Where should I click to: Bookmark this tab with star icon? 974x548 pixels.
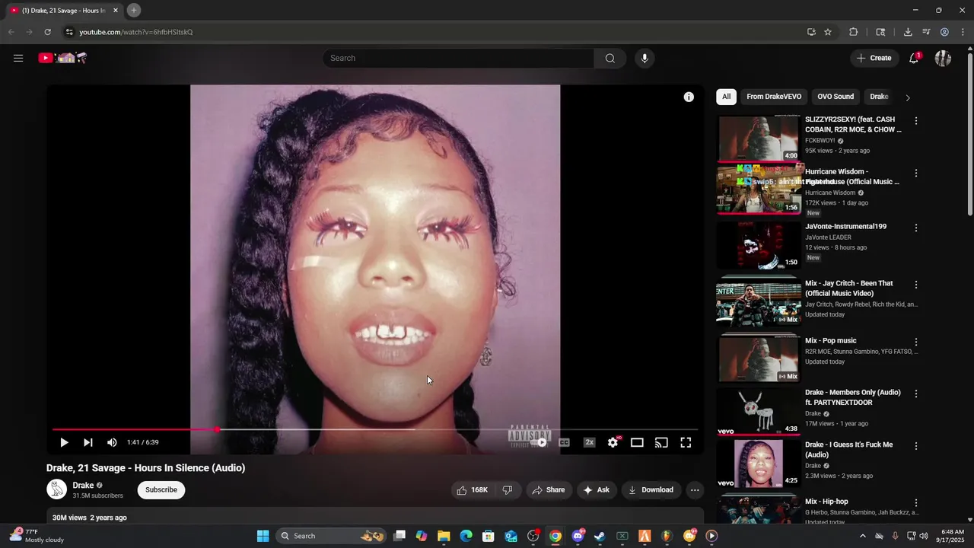[828, 32]
